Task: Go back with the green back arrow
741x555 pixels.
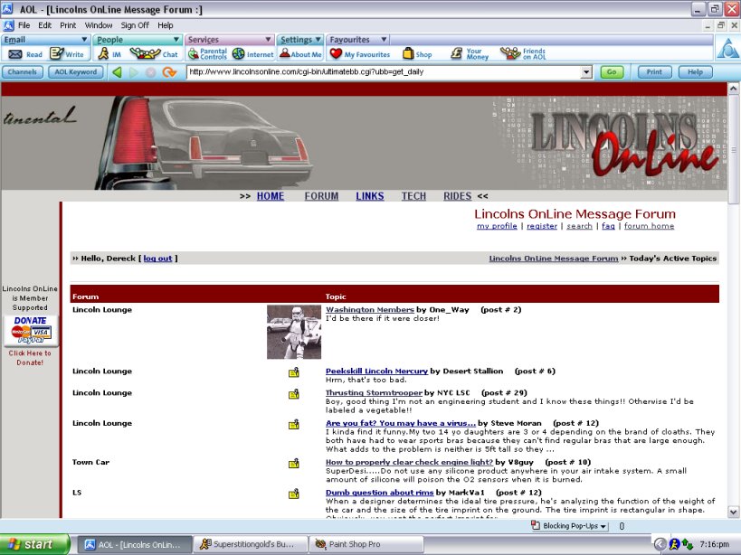Action: [x=117, y=72]
